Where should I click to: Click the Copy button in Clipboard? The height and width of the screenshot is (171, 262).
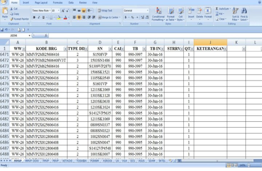pyautogui.click(x=16, y=14)
